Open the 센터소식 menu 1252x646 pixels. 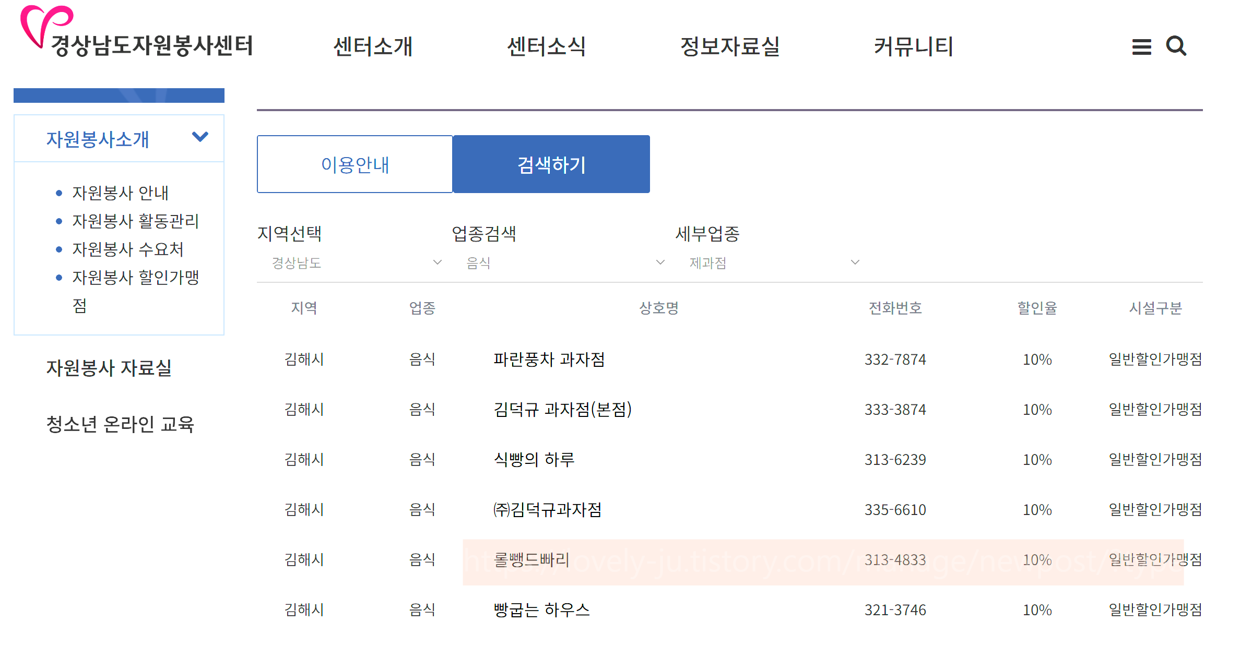click(546, 46)
